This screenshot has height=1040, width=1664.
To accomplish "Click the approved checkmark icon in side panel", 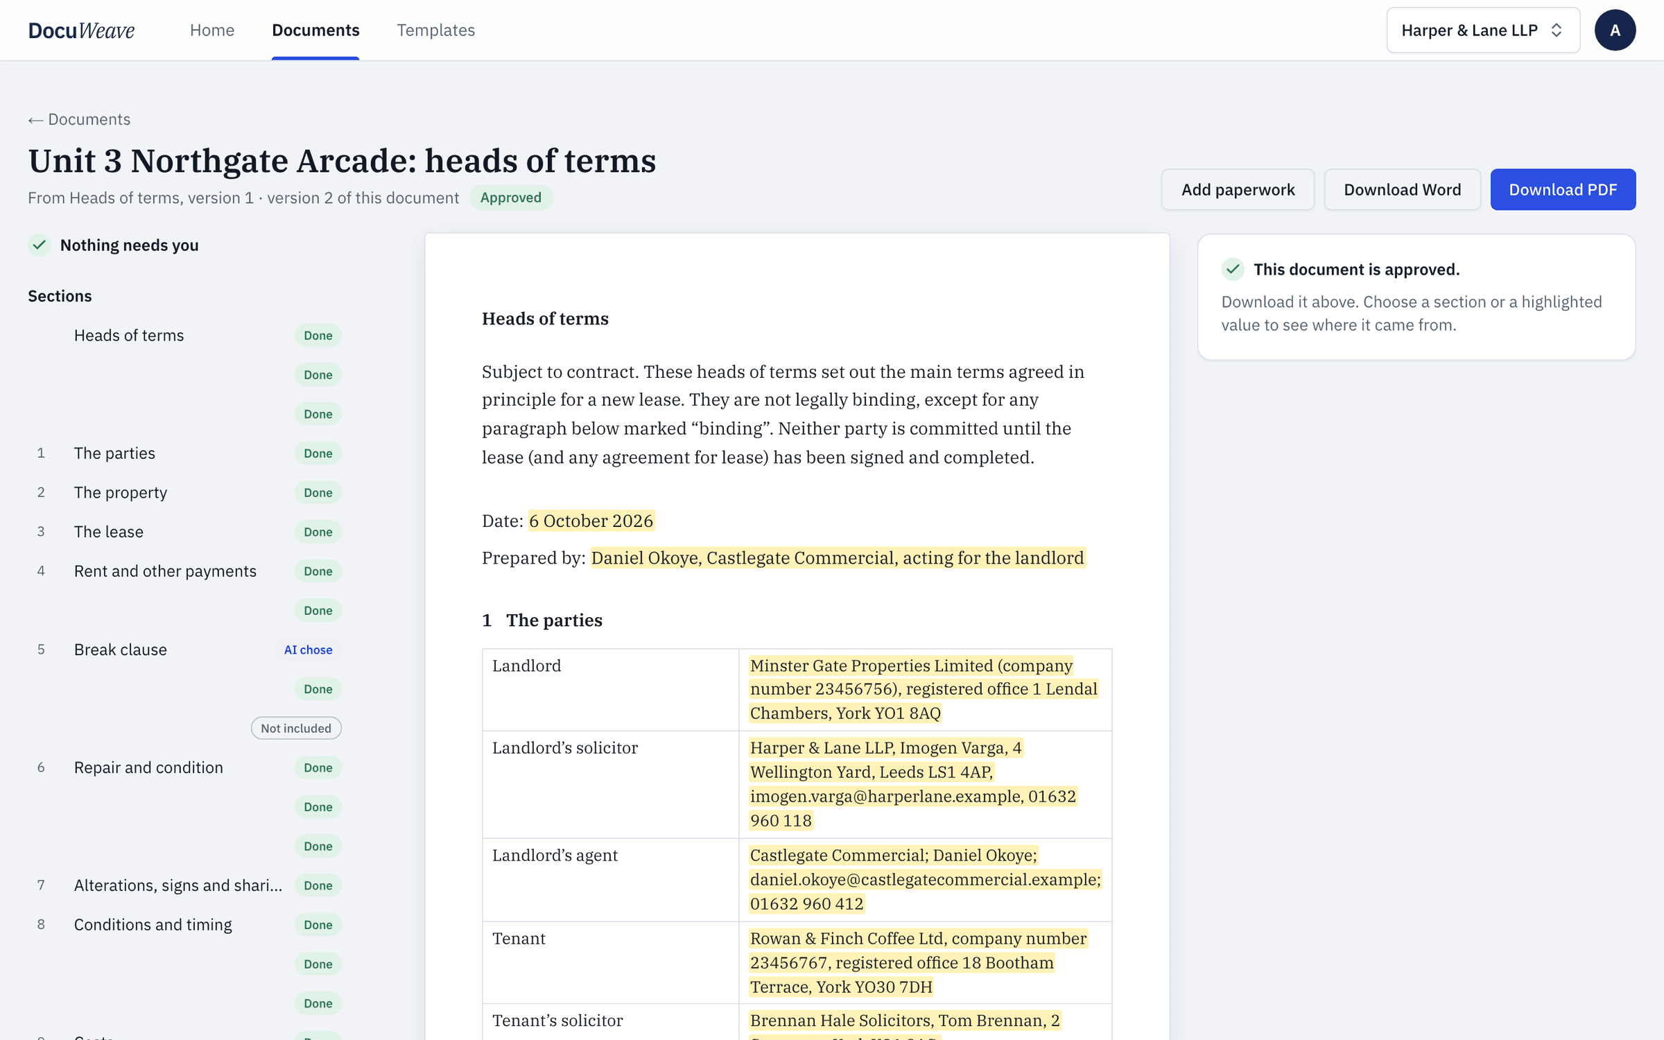I will click(x=1233, y=269).
